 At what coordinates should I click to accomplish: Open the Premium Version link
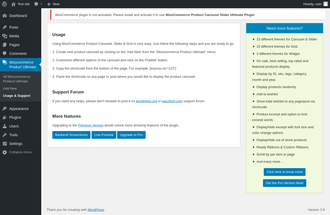click(x=91, y=125)
